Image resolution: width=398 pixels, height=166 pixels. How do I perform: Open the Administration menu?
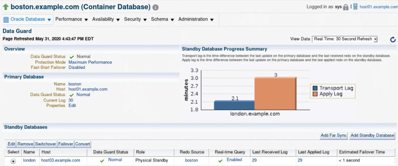pos(196,19)
